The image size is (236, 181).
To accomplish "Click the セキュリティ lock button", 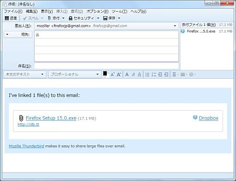I will 81,18.
